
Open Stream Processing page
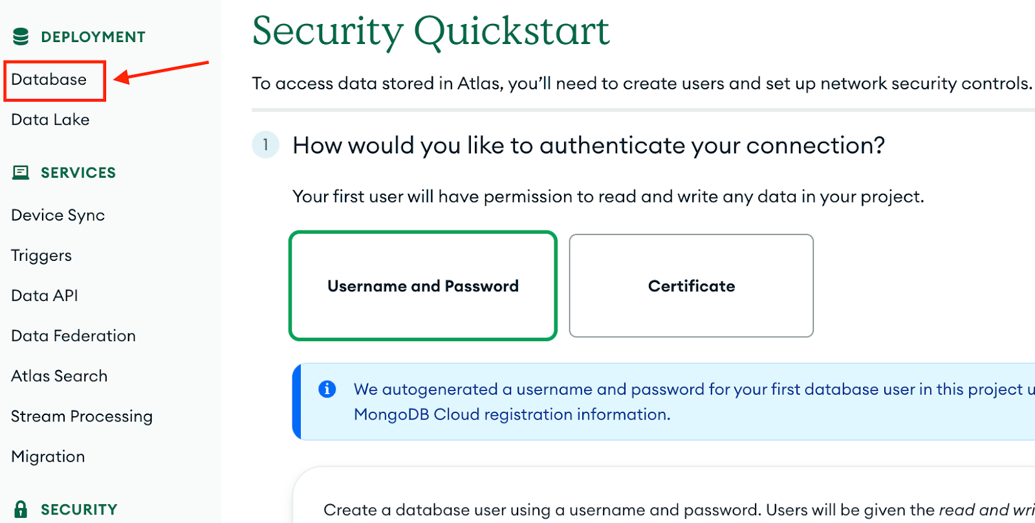(82, 416)
